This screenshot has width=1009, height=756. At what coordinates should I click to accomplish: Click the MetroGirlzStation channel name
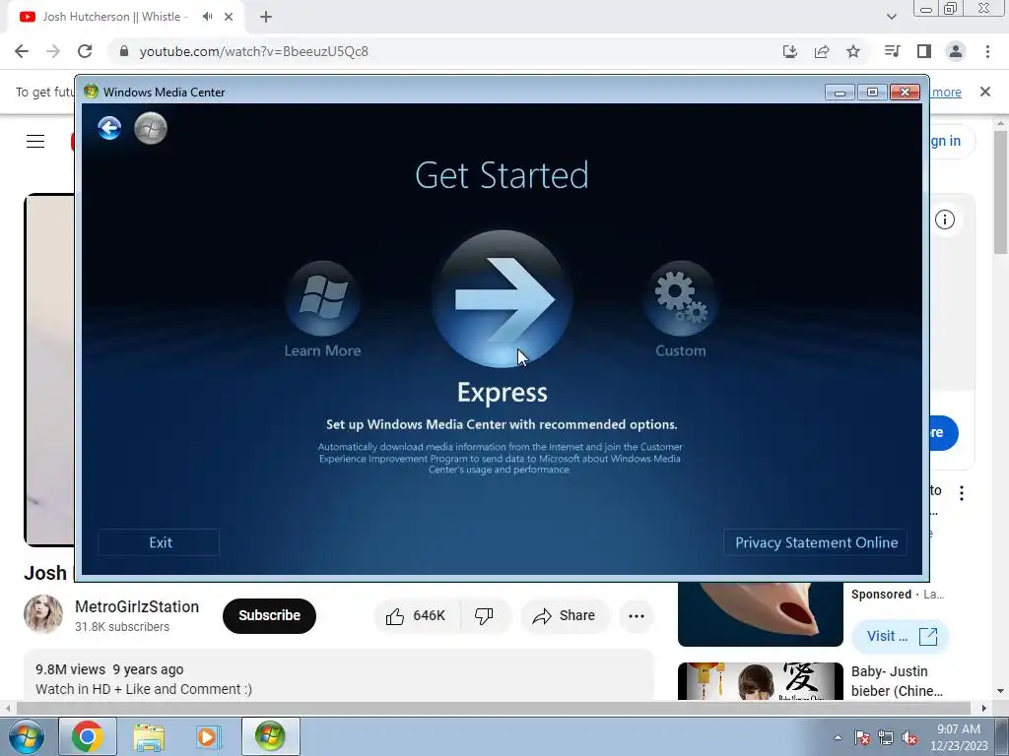(137, 606)
